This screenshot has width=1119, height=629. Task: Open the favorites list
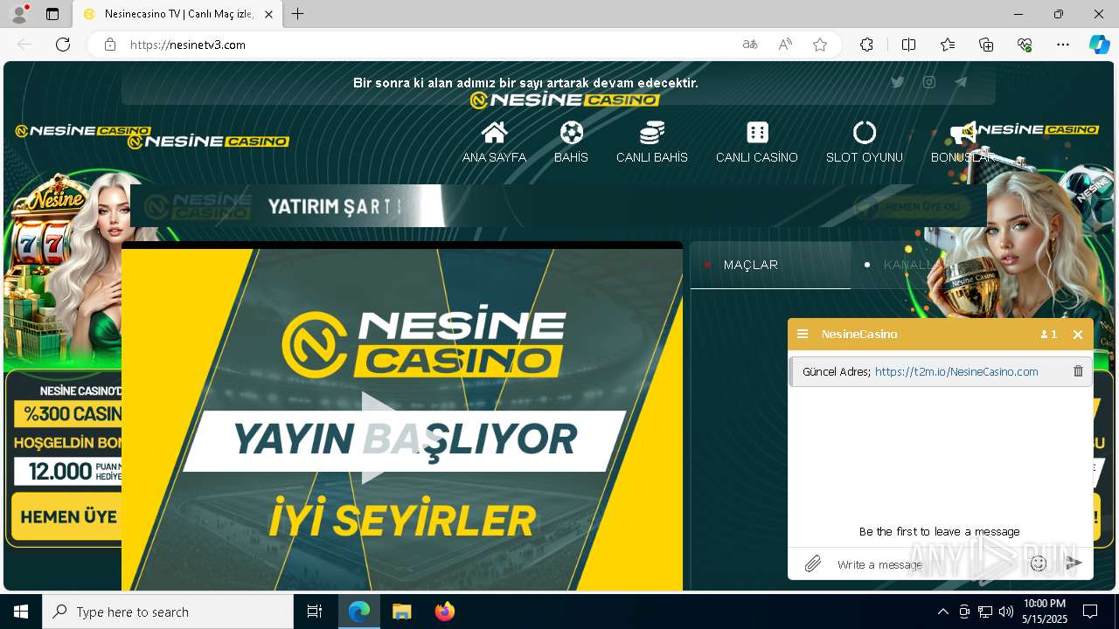(948, 45)
